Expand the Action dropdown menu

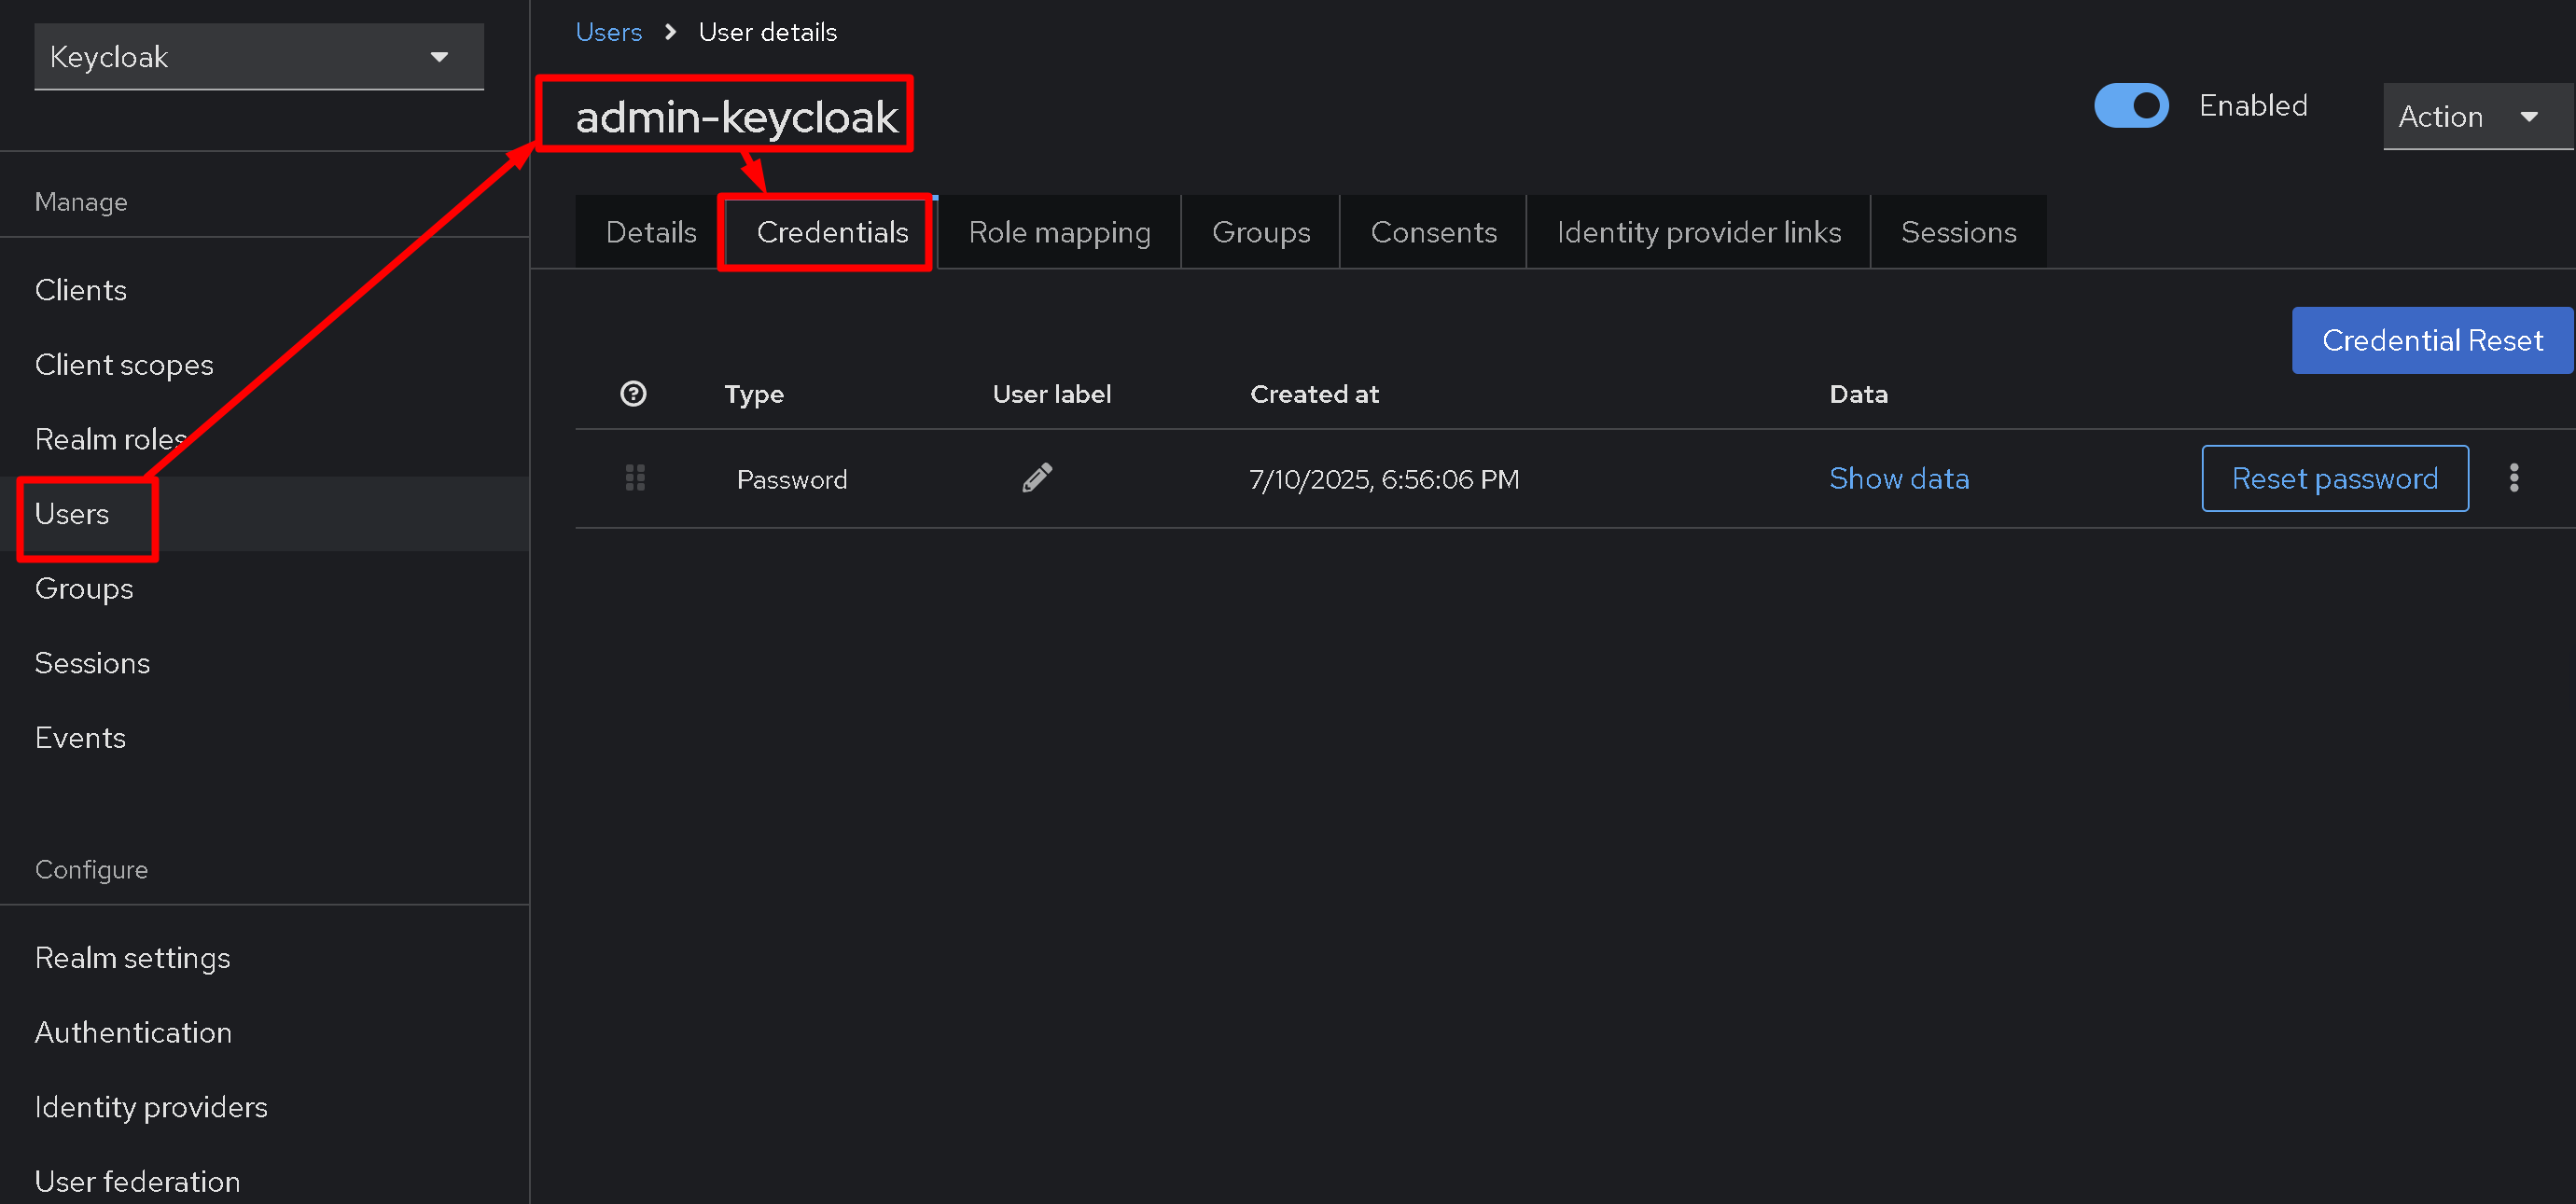[x=2477, y=117]
